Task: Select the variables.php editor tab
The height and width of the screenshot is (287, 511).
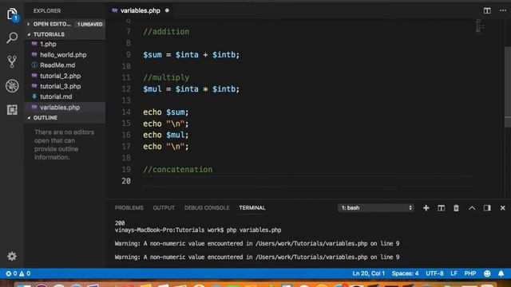Action: (141, 10)
